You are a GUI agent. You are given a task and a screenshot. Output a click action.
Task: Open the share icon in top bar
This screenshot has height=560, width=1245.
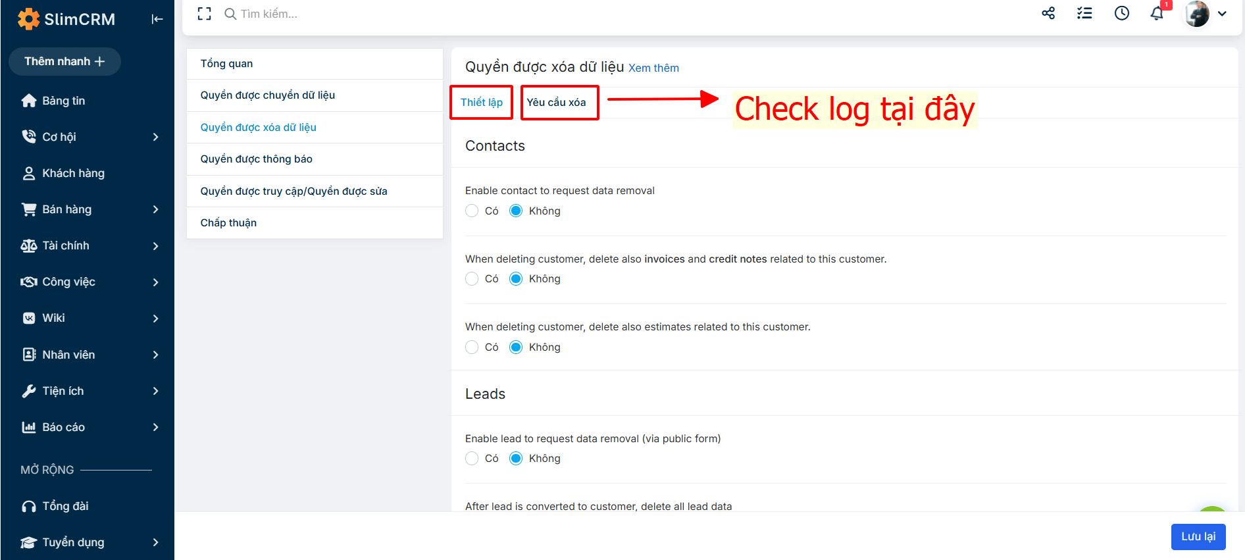[x=1048, y=13]
